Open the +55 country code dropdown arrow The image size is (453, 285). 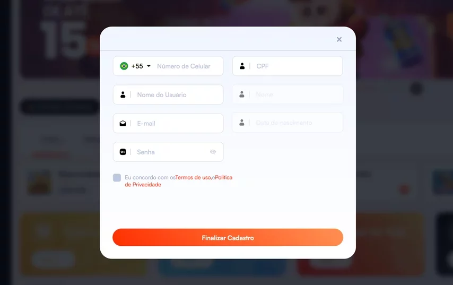pyautogui.click(x=149, y=66)
